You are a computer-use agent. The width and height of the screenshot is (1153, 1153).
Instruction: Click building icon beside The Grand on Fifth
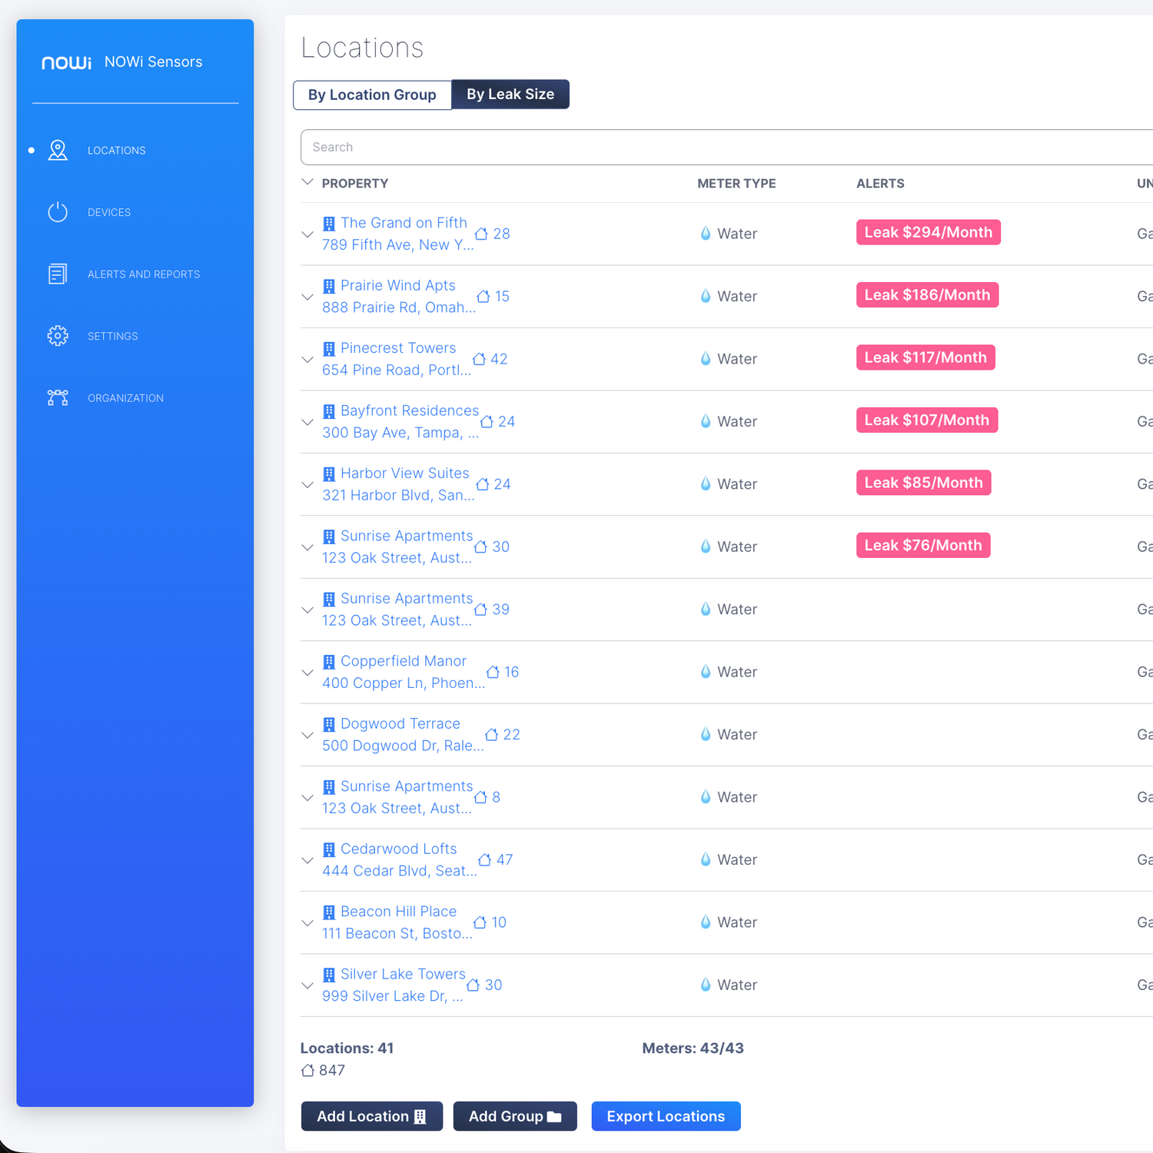329,224
